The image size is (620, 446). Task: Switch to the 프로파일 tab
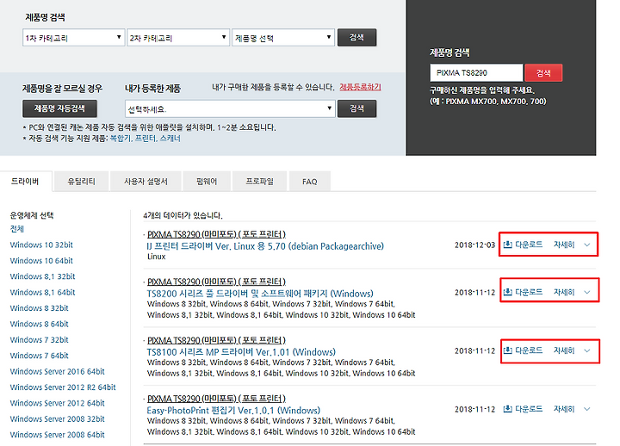pos(260,182)
